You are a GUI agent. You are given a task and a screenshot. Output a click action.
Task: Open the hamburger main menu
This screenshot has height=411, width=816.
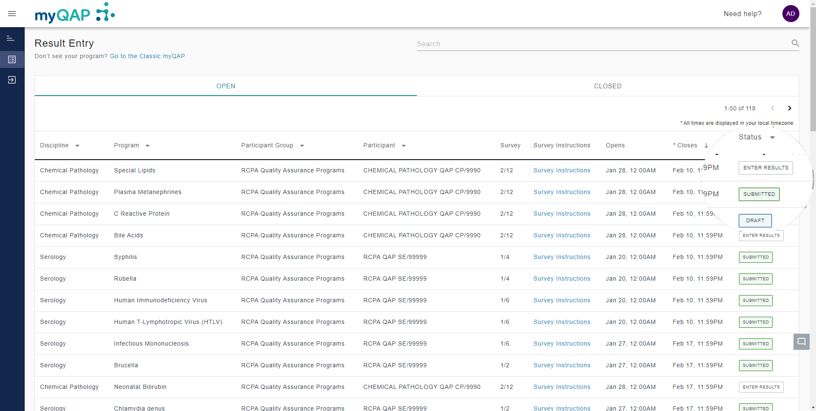click(12, 14)
